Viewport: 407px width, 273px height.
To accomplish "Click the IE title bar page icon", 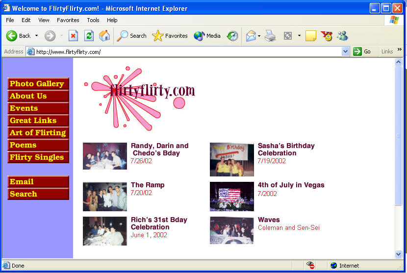I will tap(6, 8).
